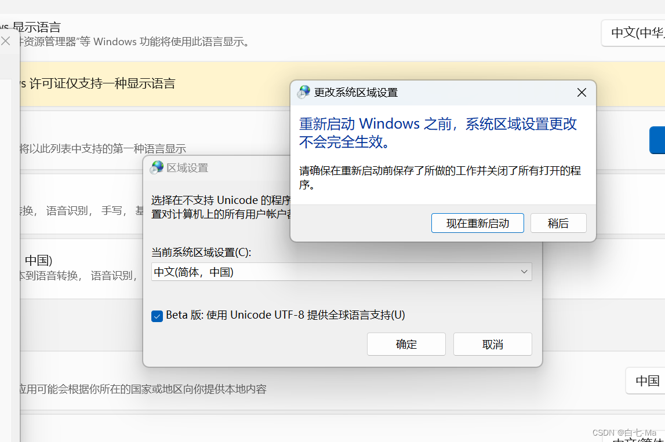The height and width of the screenshot is (442, 665).
Task: Click text 应用可能会根据你所在的国家或地区向你提供本地内容
Action: 143,389
